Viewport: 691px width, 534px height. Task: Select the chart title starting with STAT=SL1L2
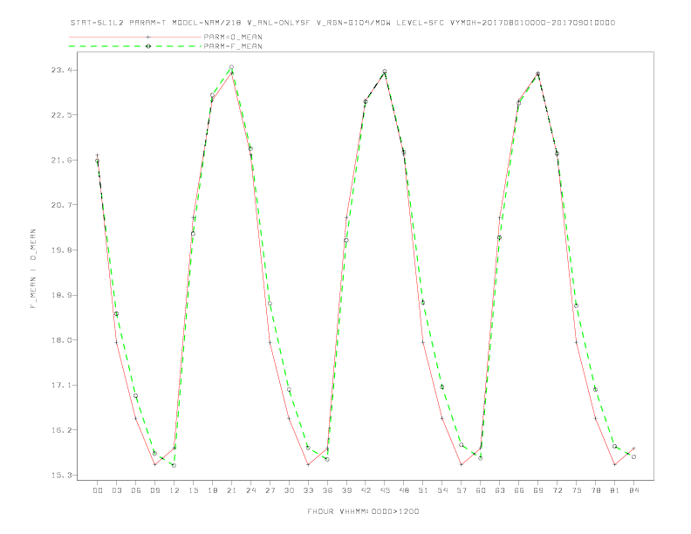342,23
